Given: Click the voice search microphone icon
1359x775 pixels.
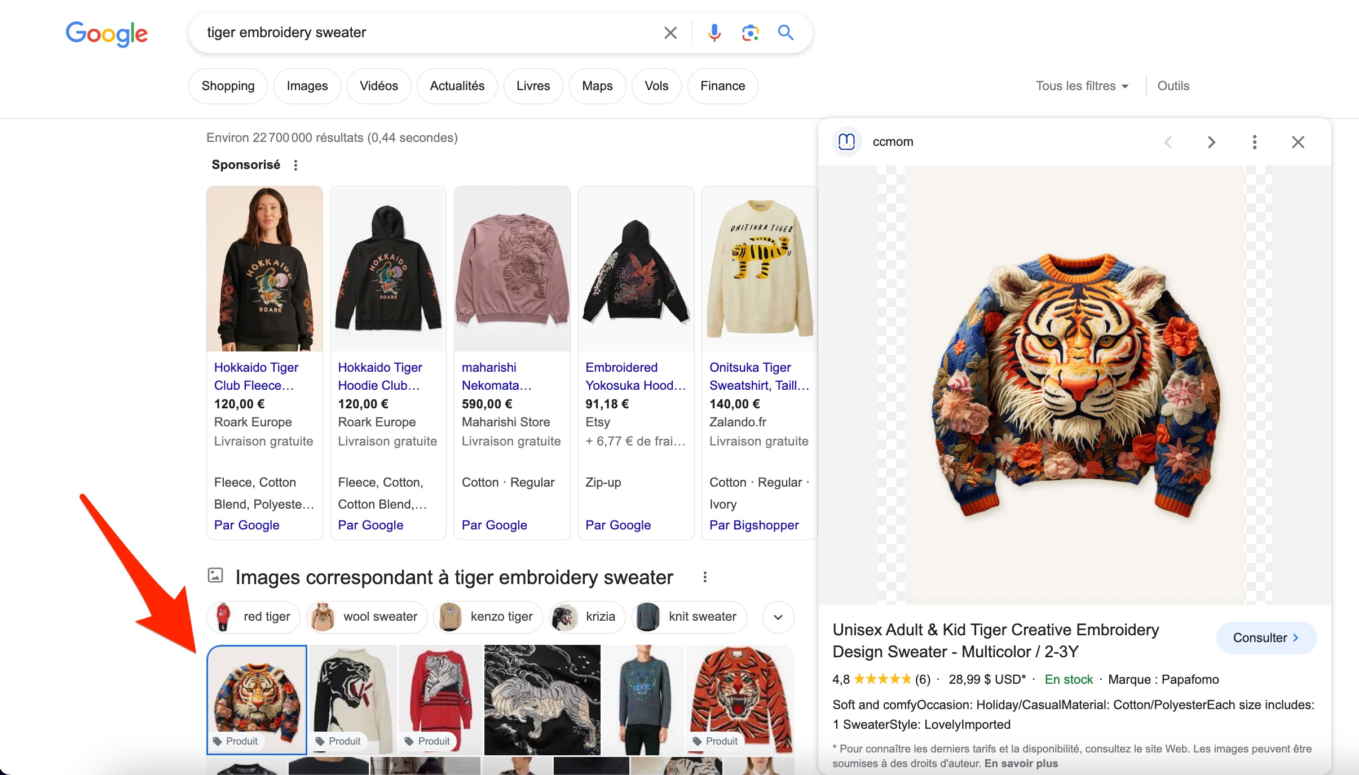Looking at the screenshot, I should click(x=714, y=33).
